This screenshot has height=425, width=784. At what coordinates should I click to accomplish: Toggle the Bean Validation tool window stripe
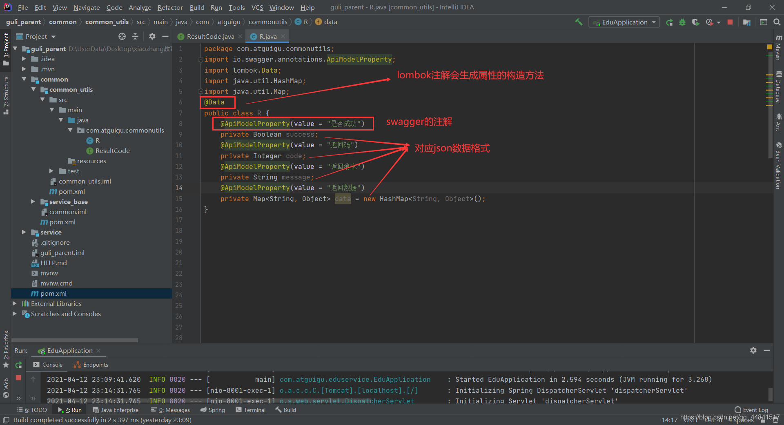pyautogui.click(x=779, y=165)
